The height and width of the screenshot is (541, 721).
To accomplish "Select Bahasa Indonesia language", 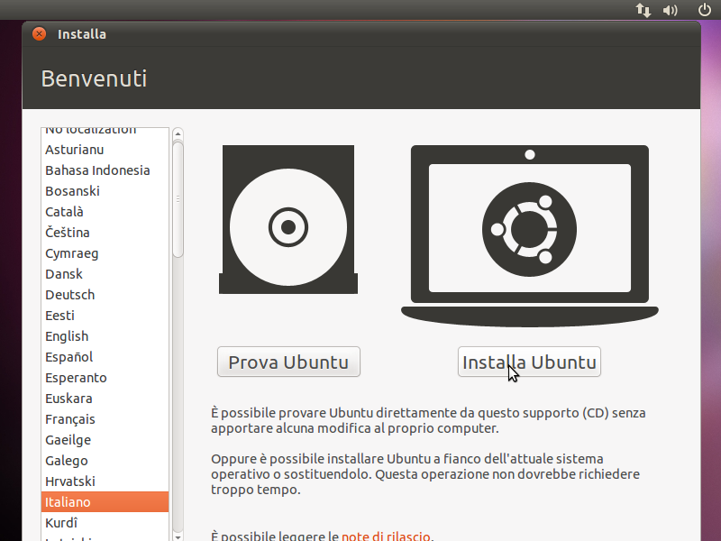I will point(105,170).
